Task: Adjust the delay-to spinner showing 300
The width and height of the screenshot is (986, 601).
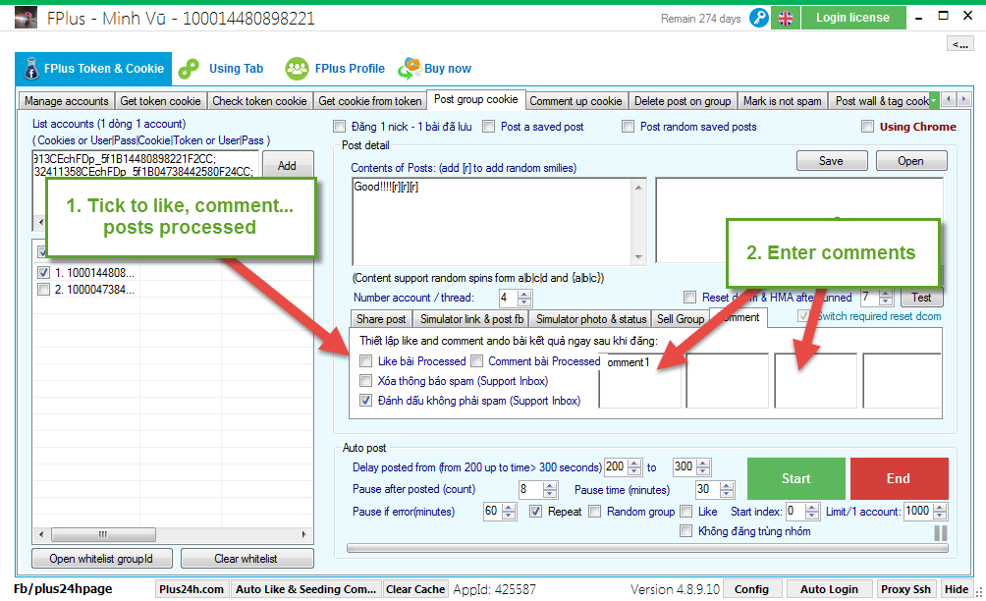Action: pos(704,467)
